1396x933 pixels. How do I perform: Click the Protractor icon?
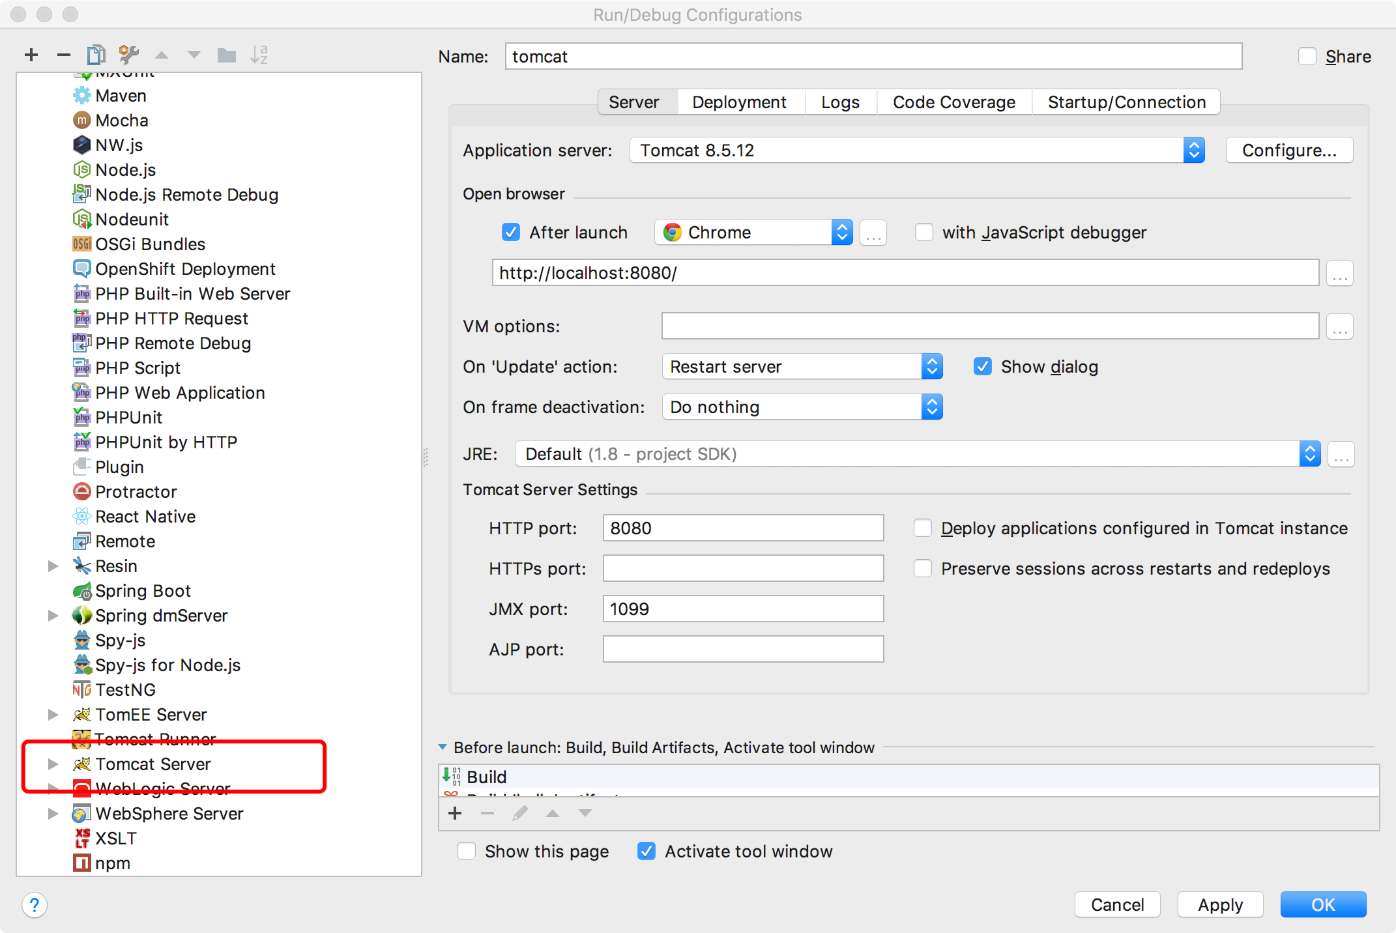coord(81,492)
